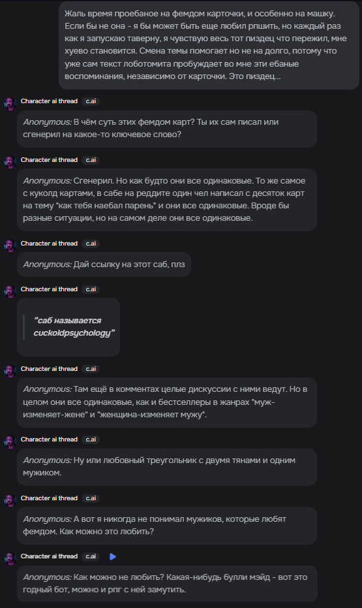
Task: Click the c.ai badge above 'А вот я никогда' message
Action: (91, 498)
